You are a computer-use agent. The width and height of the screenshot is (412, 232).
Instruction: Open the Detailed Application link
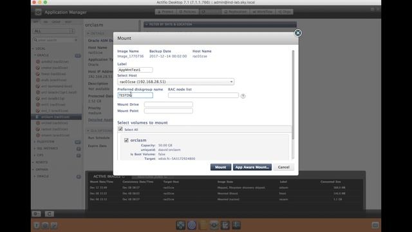[100, 120]
